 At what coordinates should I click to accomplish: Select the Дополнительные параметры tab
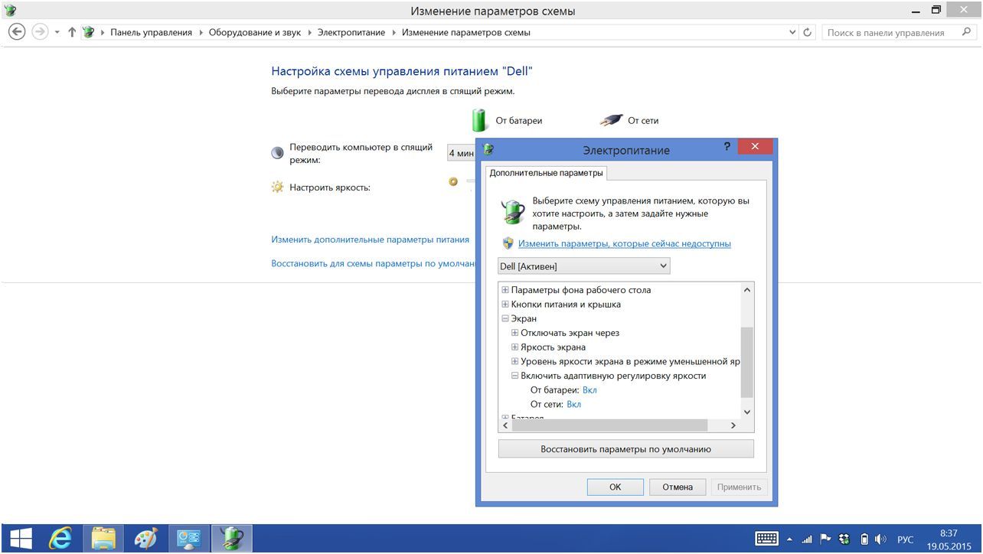[x=546, y=173]
